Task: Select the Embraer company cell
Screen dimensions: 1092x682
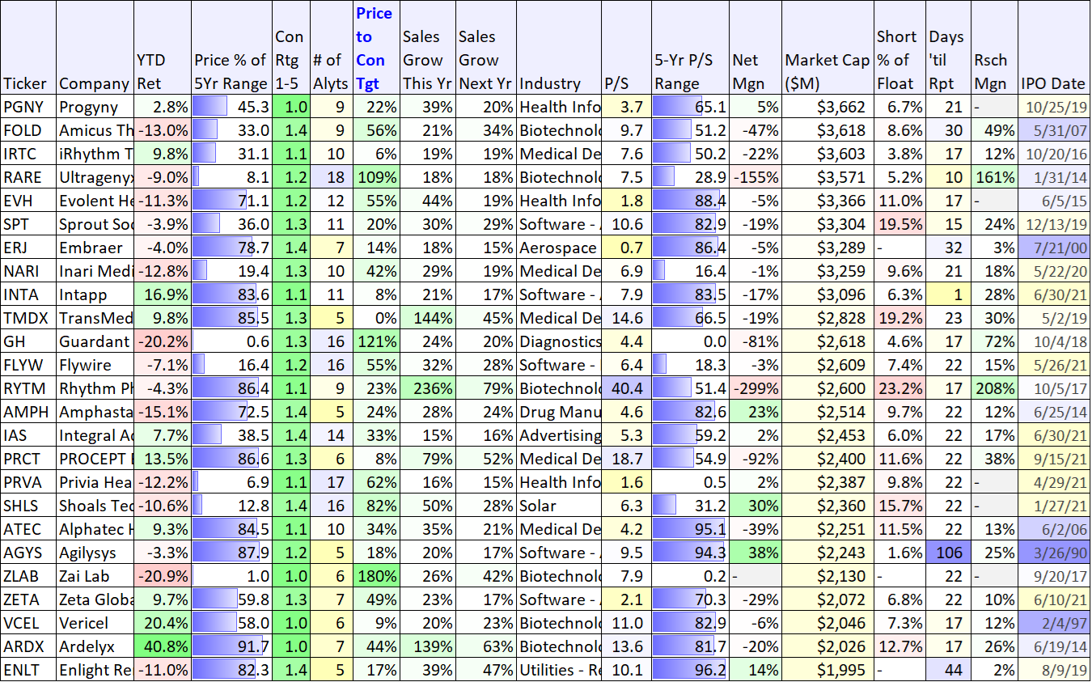Action: tap(95, 248)
